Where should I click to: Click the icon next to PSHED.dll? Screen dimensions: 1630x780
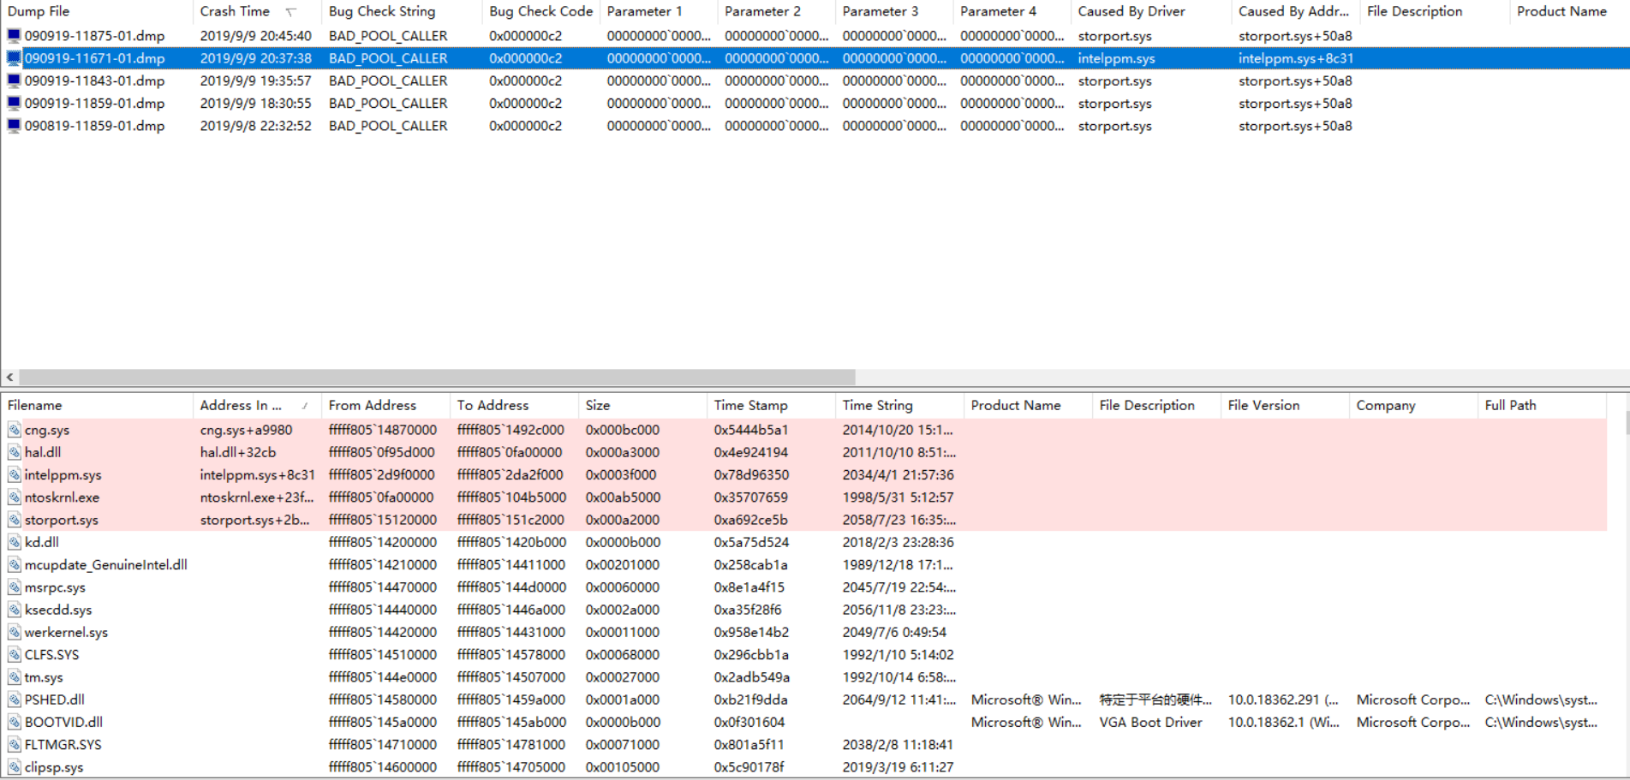15,699
